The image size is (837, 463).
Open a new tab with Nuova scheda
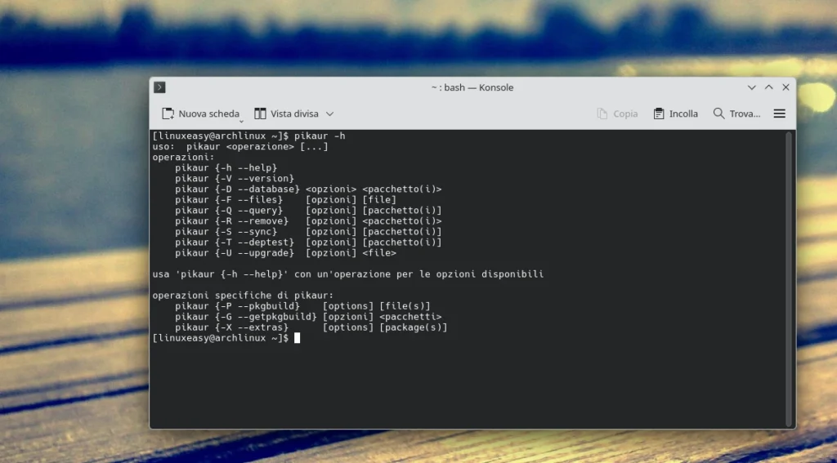(x=200, y=114)
